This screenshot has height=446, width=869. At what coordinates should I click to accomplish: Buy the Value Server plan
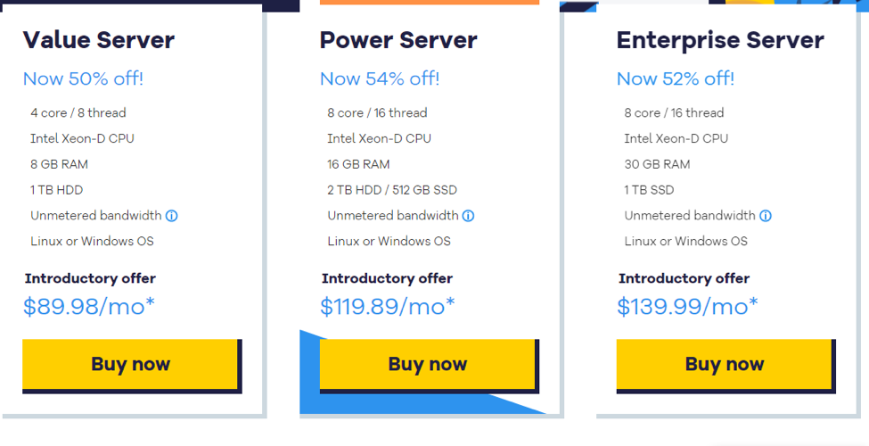130,364
